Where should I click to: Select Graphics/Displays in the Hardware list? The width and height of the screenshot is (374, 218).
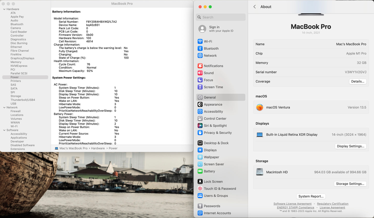[x=22, y=58]
